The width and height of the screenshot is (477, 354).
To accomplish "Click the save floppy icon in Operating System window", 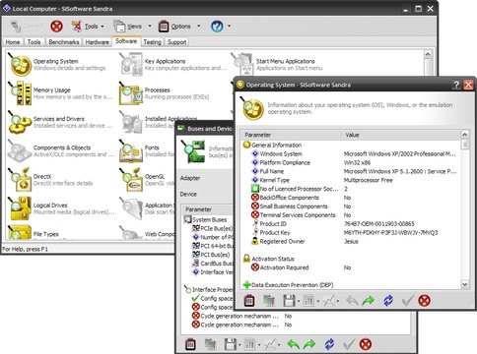I will [289, 301].
